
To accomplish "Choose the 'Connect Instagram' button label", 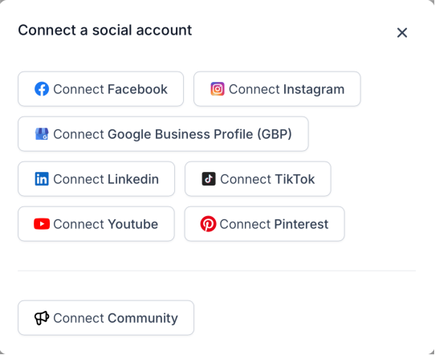I will [x=287, y=90].
